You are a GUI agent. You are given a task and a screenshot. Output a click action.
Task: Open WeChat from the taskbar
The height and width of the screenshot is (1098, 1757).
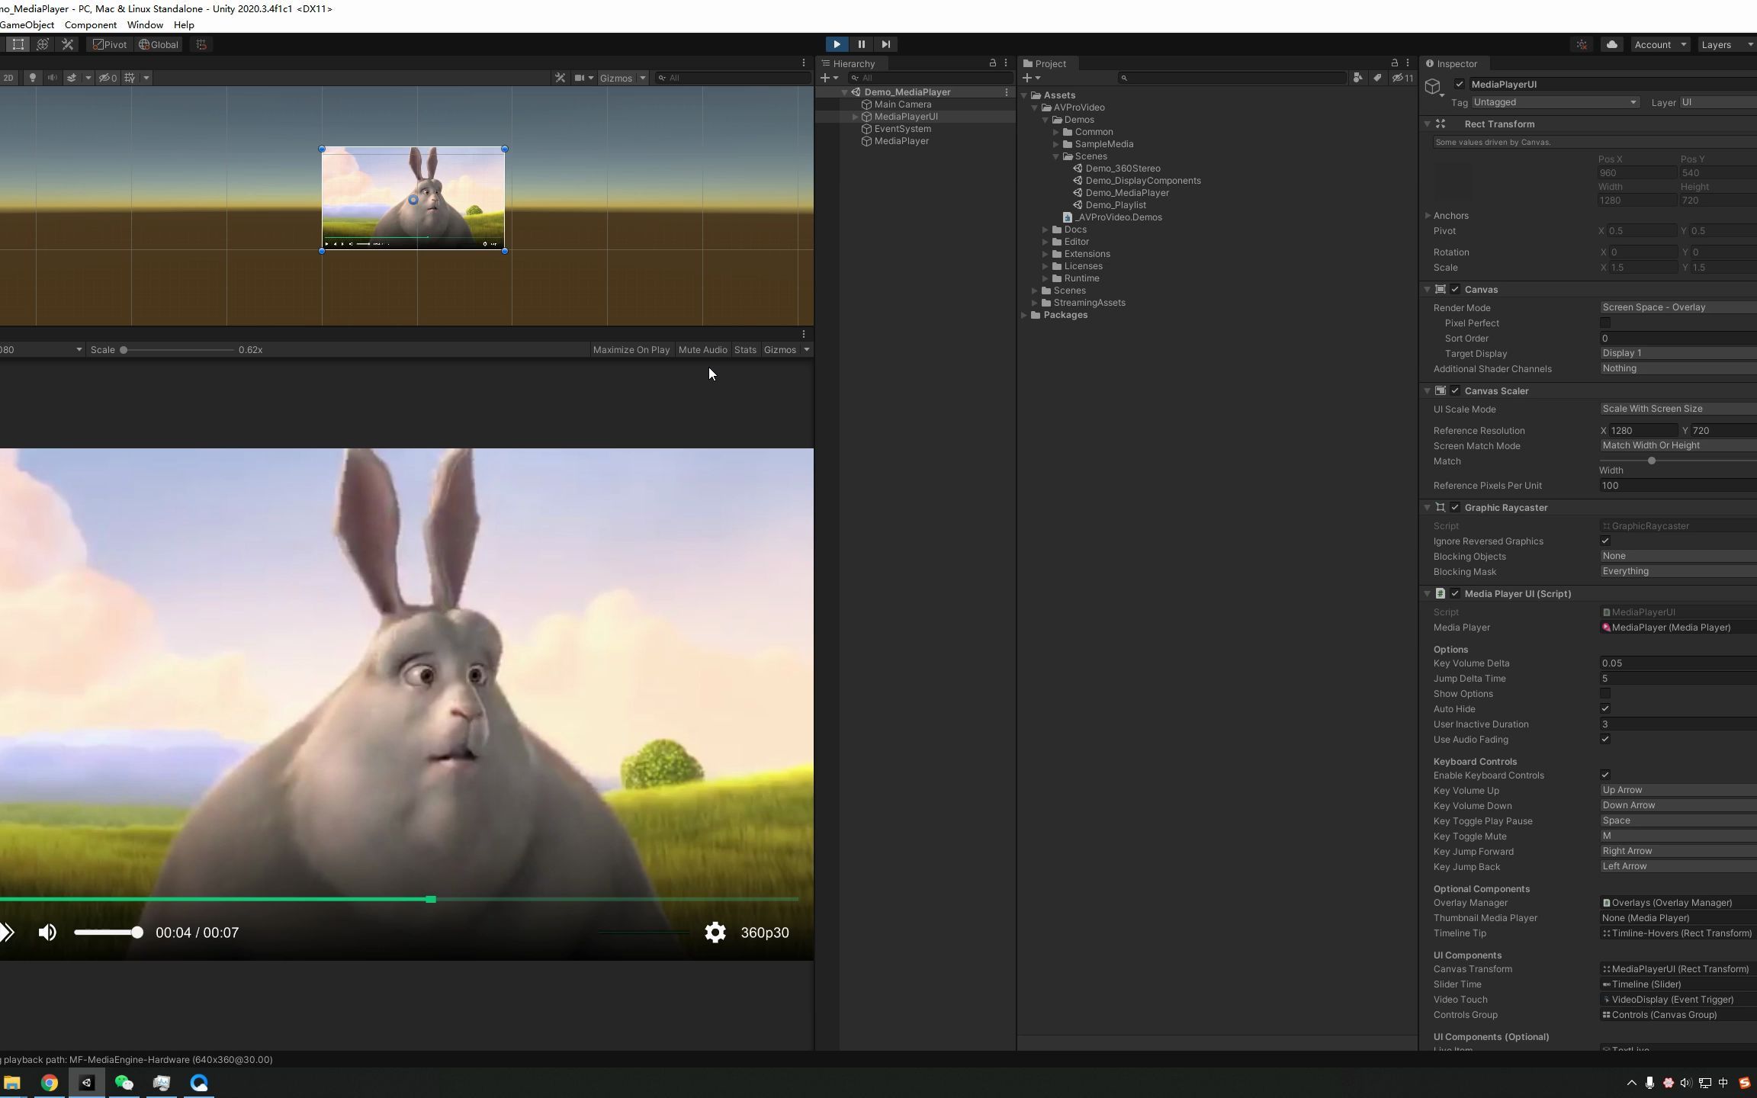(x=124, y=1083)
